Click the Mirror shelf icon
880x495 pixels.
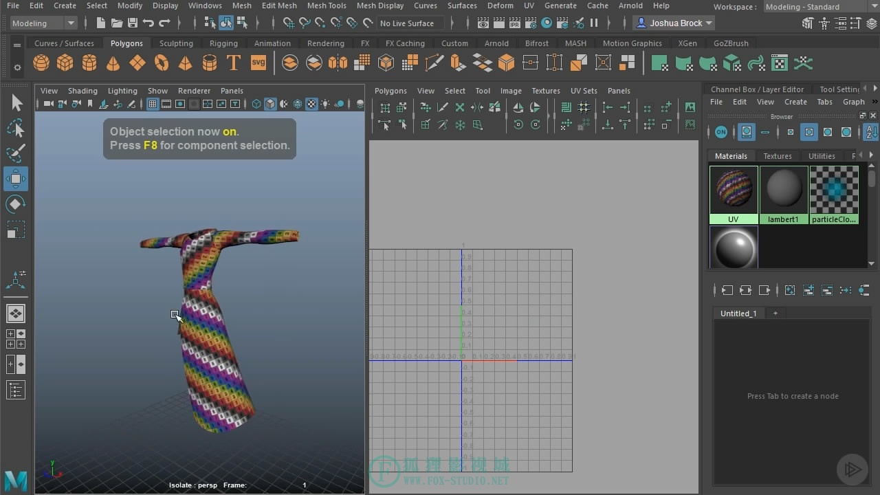point(338,63)
